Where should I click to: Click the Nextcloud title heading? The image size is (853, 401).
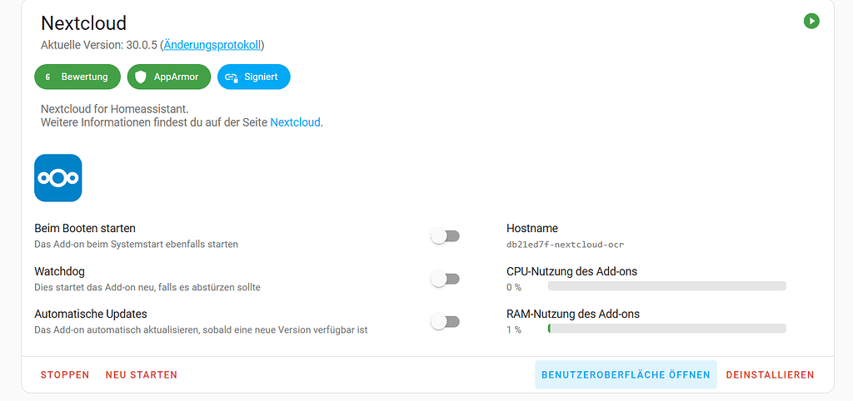83,23
